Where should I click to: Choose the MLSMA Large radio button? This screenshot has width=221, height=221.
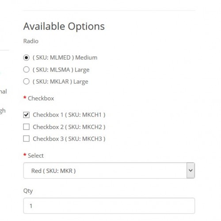pyautogui.click(x=27, y=69)
